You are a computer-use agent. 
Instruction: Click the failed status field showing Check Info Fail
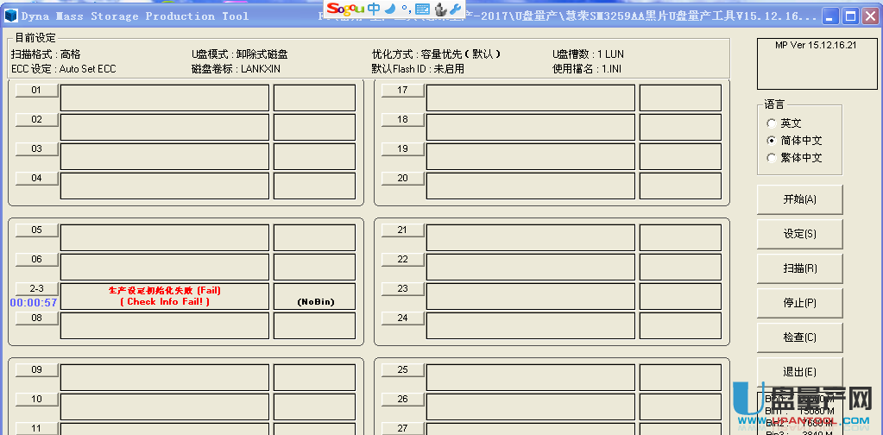(164, 296)
